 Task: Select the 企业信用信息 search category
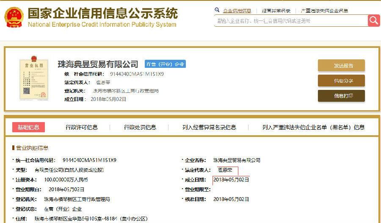(237, 11)
